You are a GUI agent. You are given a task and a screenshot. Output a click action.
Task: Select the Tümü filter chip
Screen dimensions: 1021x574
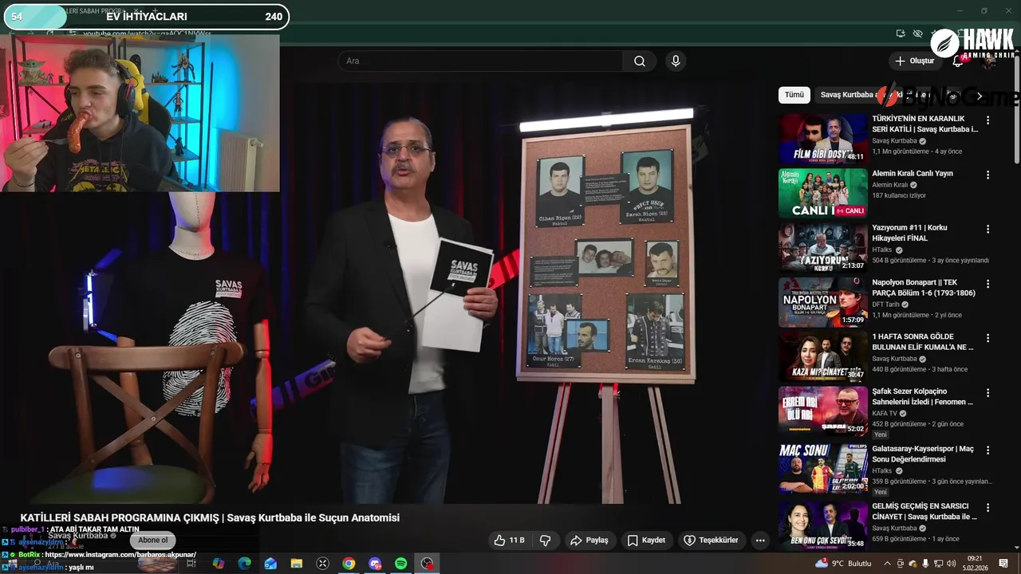pyautogui.click(x=794, y=95)
